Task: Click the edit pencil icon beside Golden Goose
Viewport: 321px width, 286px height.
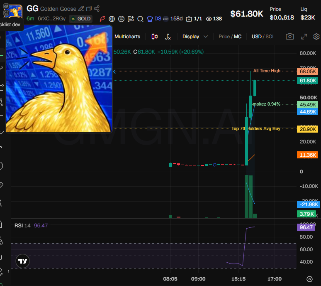Action: tap(81, 9)
